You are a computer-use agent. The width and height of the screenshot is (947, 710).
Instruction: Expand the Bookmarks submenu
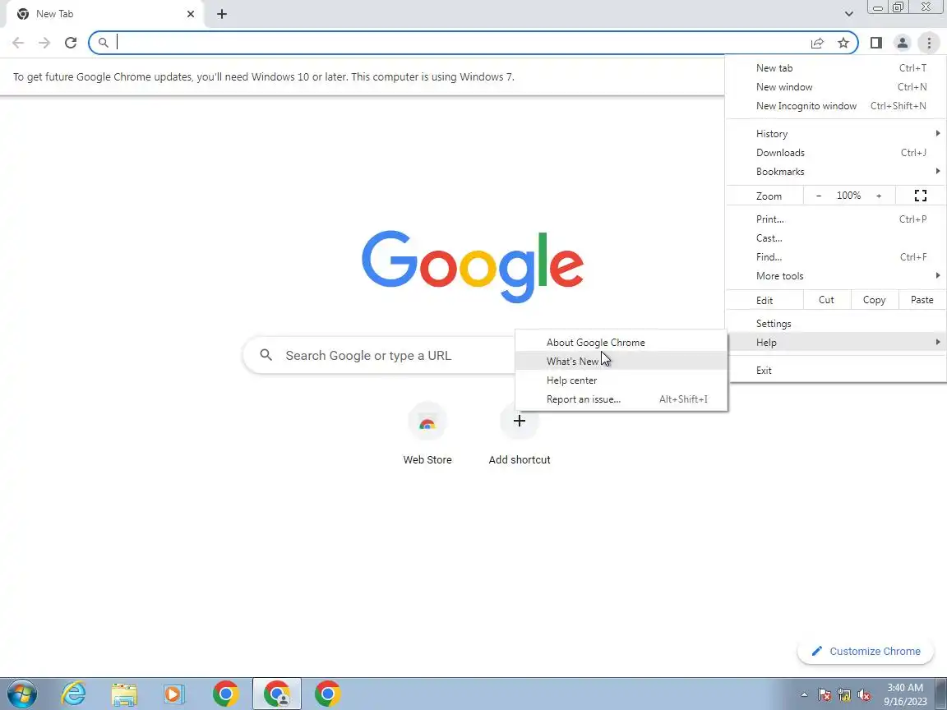click(x=836, y=172)
